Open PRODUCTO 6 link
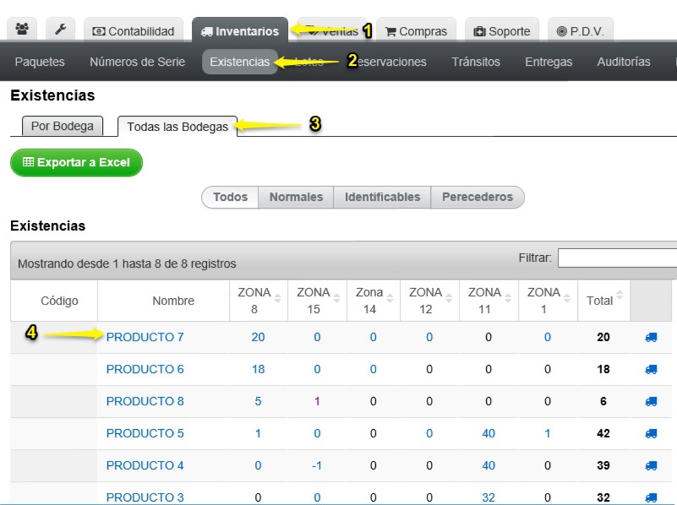The width and height of the screenshot is (677, 505). tap(145, 369)
